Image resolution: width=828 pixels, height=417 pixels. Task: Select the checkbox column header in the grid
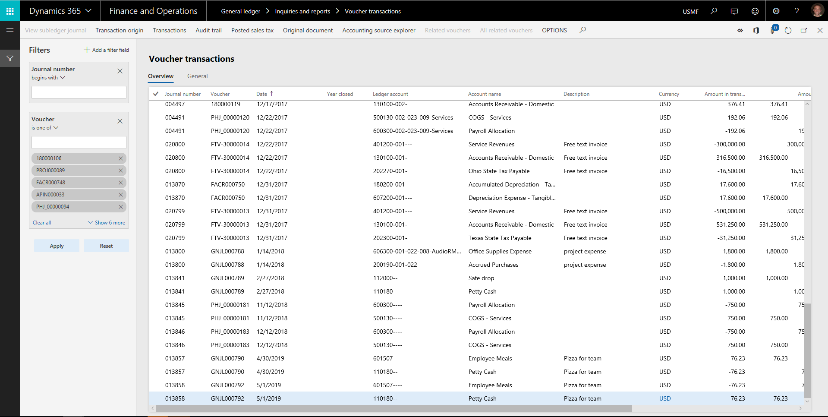[156, 94]
